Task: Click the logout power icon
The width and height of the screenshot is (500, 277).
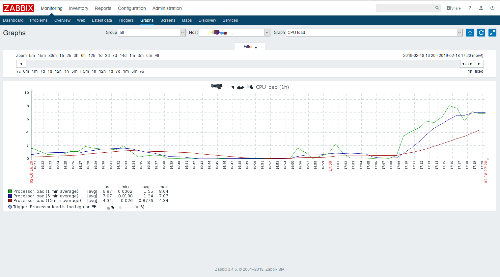Action: coord(492,8)
